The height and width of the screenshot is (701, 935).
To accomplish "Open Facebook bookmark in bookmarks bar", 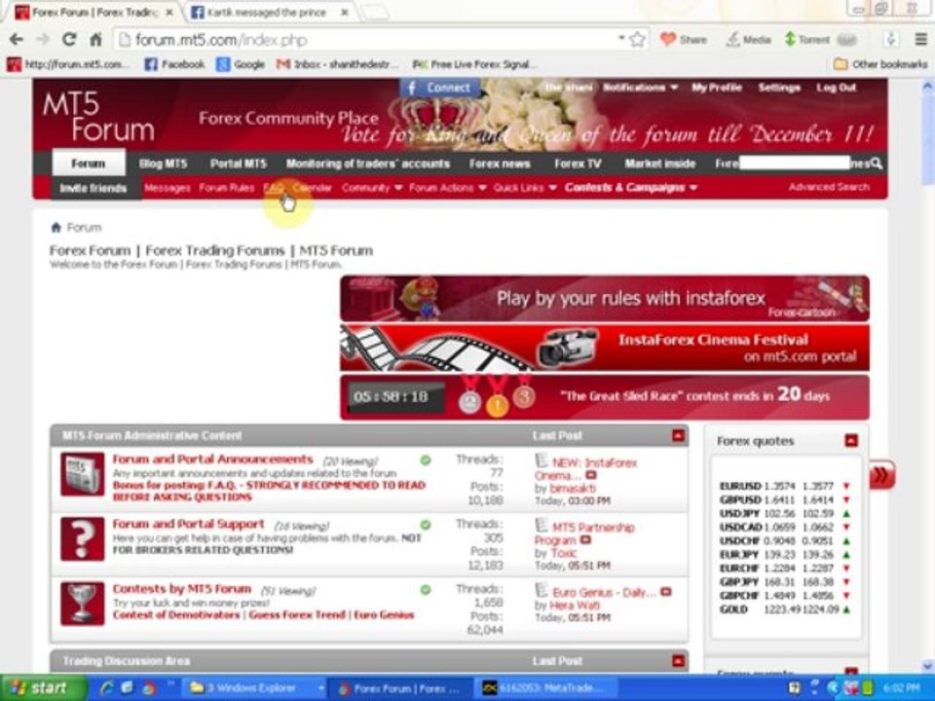I will [x=174, y=64].
